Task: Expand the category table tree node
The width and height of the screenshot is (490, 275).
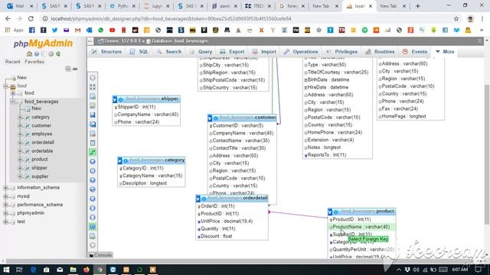Action: [x=21, y=117]
